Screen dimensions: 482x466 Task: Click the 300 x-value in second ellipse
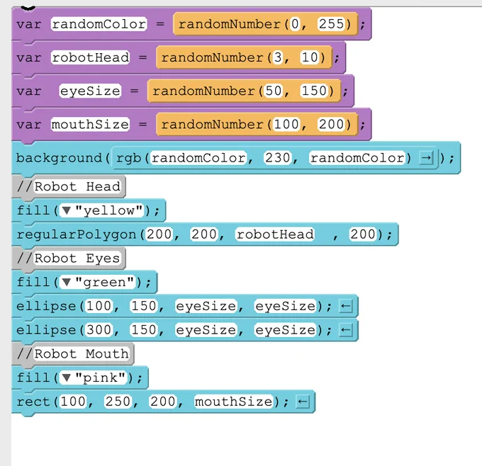pyautogui.click(x=99, y=330)
